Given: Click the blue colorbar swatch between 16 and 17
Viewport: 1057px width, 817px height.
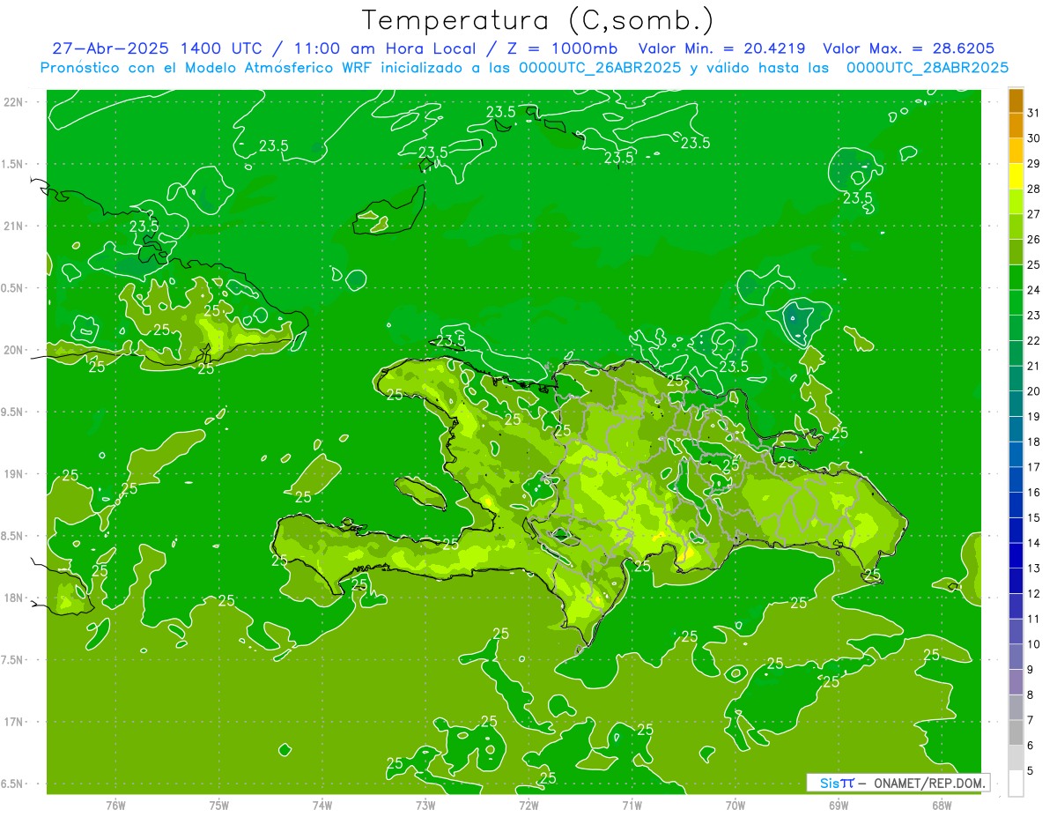Looking at the screenshot, I should (1016, 479).
